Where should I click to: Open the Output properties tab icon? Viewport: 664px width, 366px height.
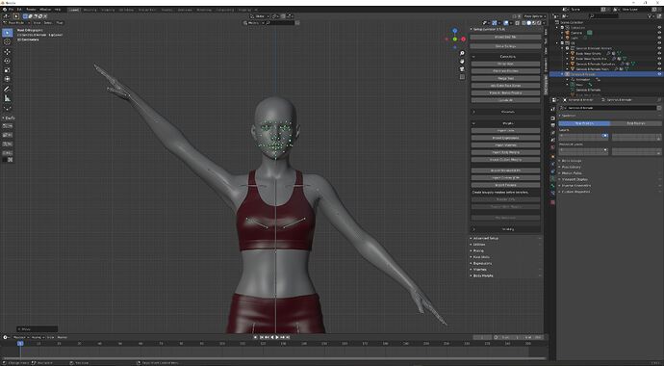[552, 125]
